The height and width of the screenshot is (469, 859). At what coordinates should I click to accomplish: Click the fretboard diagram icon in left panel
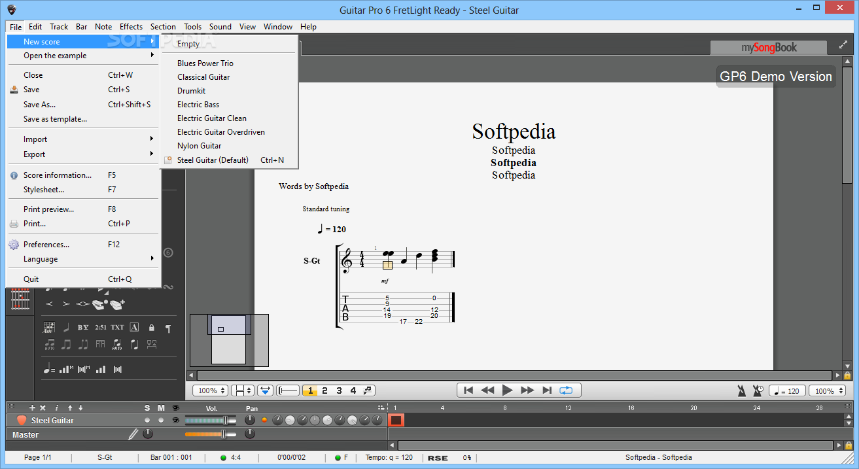coord(21,300)
